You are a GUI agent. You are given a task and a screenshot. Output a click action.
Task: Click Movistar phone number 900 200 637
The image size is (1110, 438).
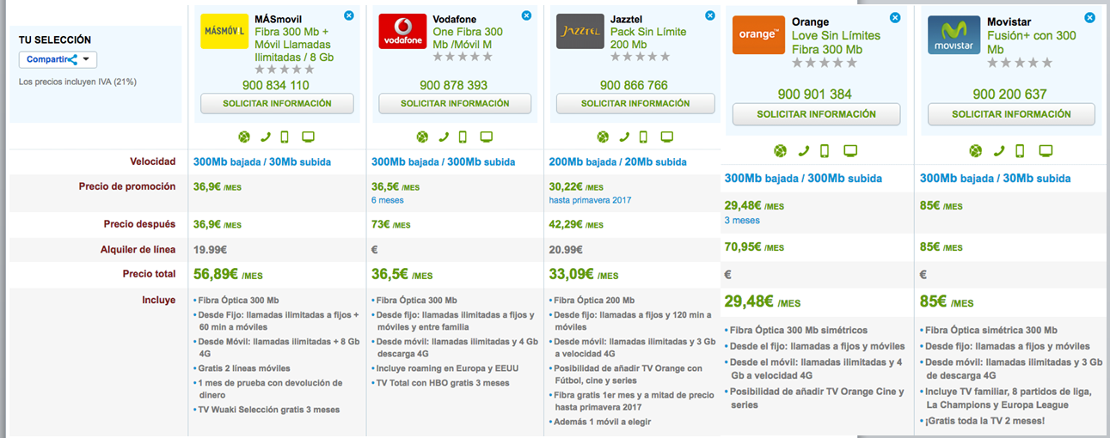(x=1010, y=94)
